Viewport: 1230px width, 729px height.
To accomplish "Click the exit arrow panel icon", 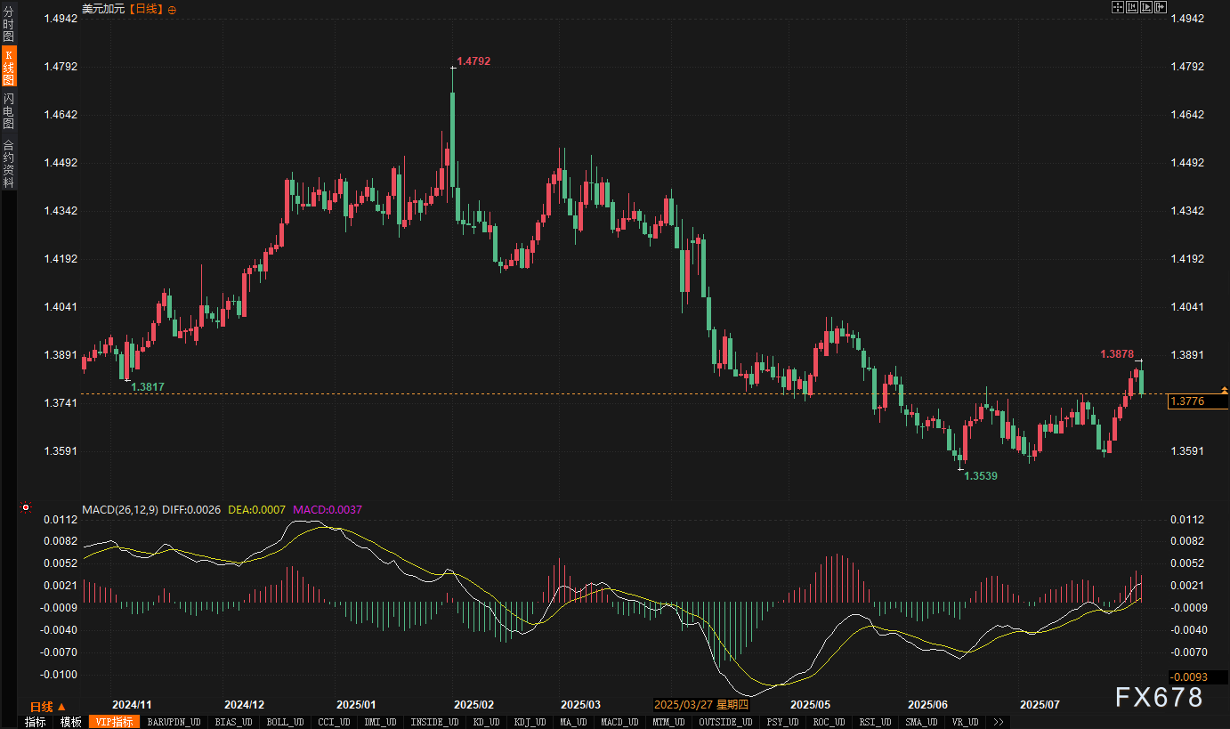I will pyautogui.click(x=1160, y=7).
